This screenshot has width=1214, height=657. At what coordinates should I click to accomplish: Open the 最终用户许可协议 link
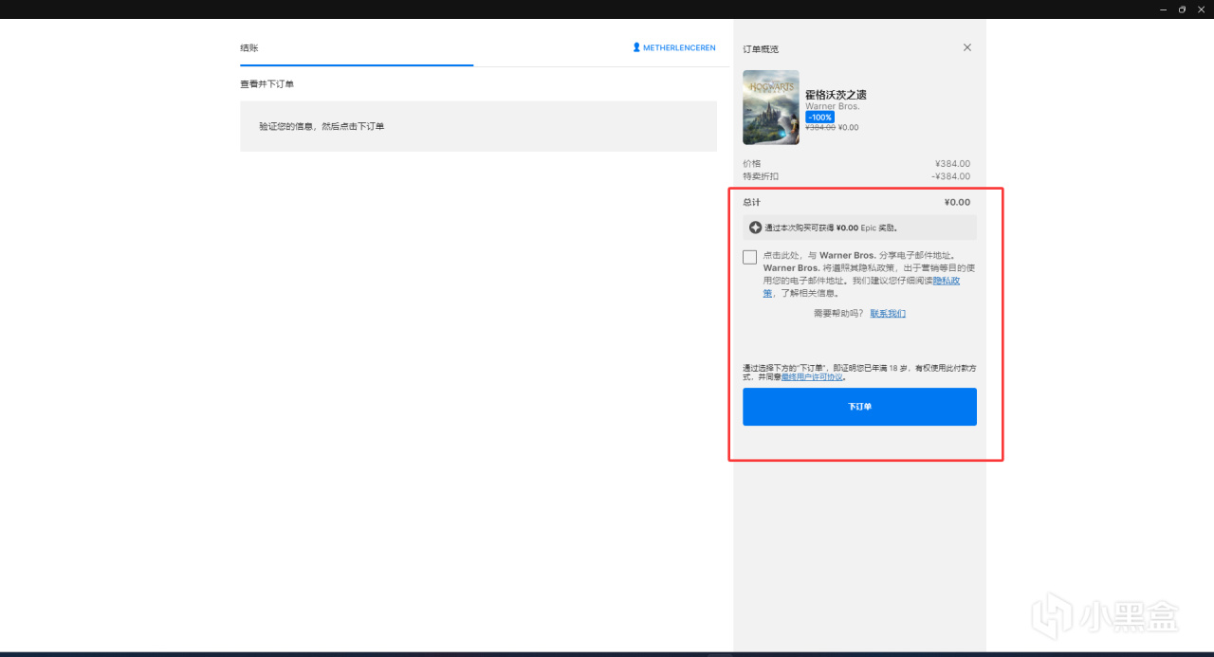pyautogui.click(x=812, y=377)
